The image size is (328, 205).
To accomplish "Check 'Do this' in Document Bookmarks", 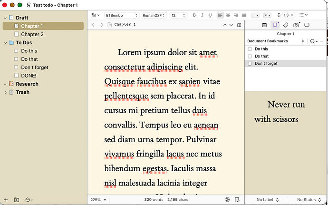I will 250,49.
